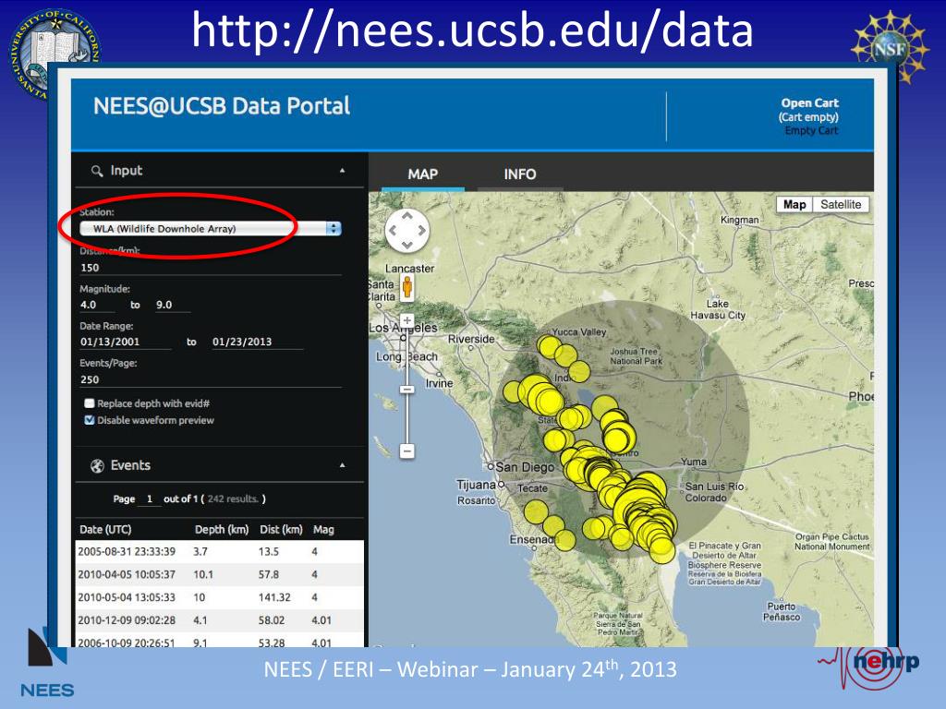Open the Station dropdown WLA Wildlife Downhole Array
This screenshot has height=709, width=946.
[x=211, y=229]
